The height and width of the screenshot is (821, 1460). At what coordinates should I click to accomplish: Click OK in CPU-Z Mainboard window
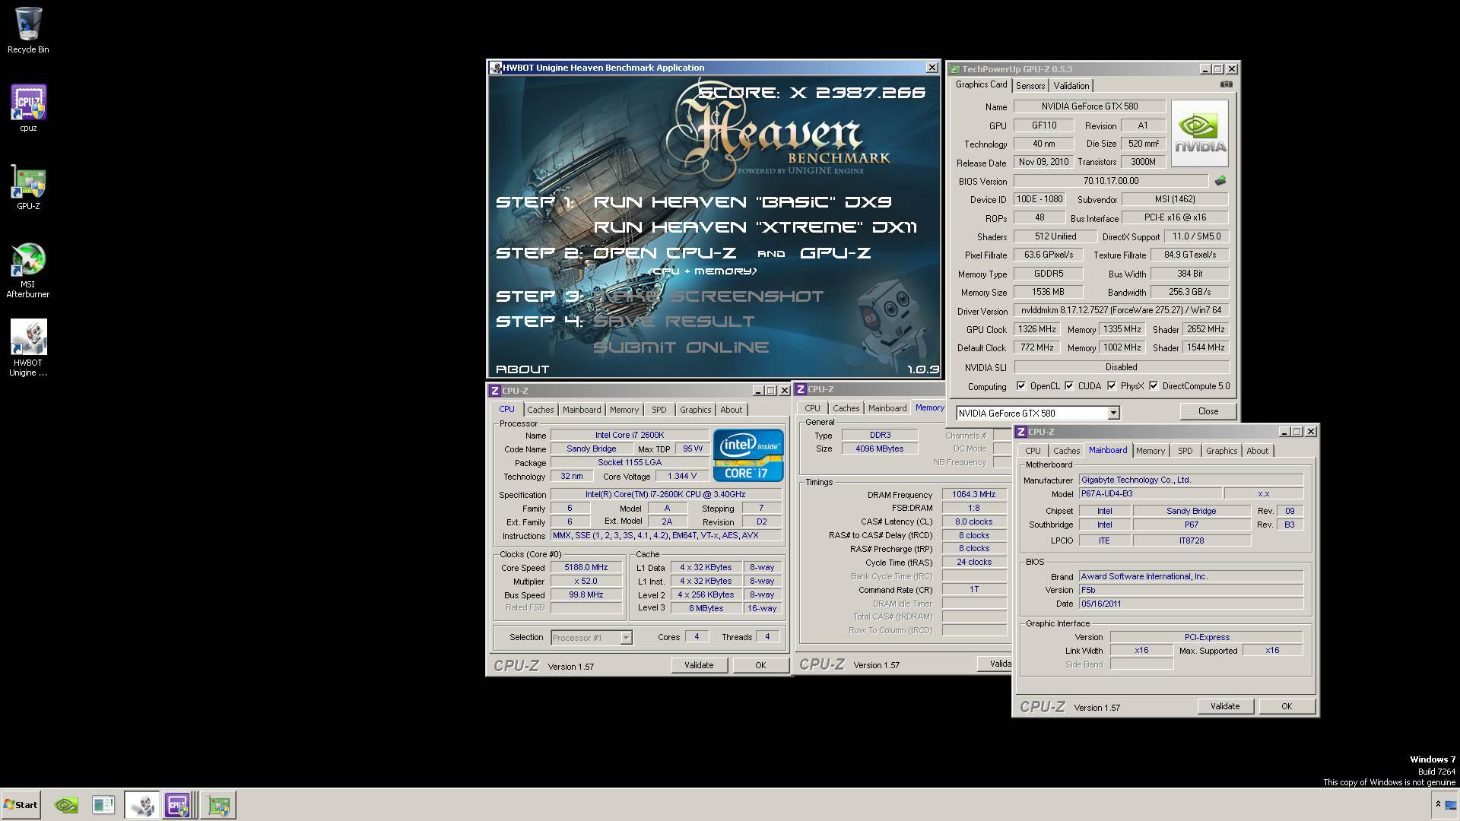(x=1287, y=706)
